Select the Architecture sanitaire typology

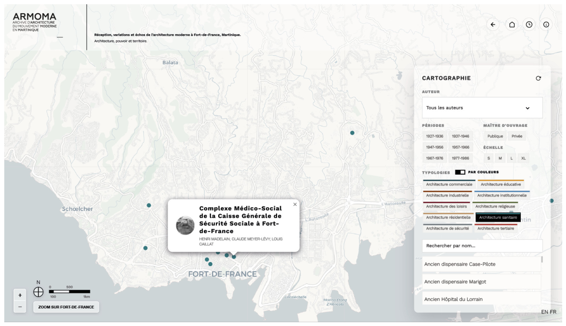point(498,217)
